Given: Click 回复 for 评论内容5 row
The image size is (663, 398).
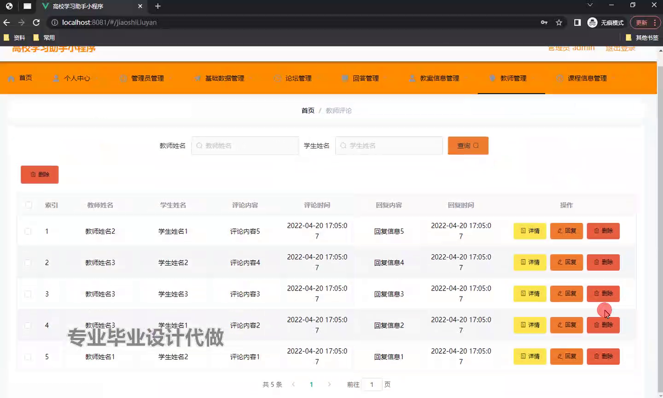Looking at the screenshot, I should coord(566,231).
